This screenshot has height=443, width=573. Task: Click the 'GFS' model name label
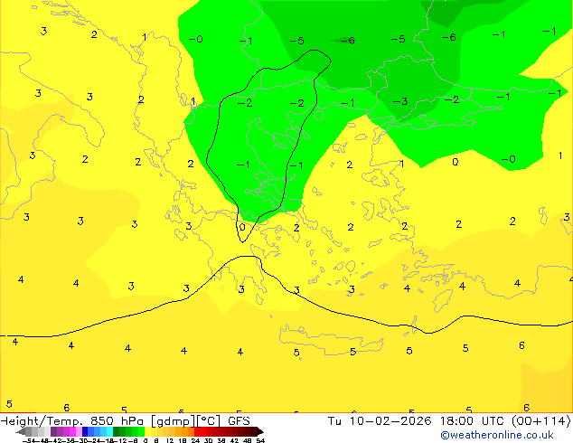(239, 421)
